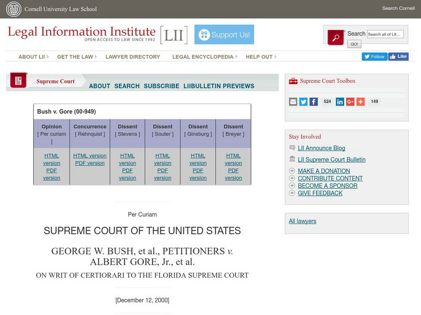Click the red magnifier search icon
This screenshot has height=315, width=421.
point(336,37)
